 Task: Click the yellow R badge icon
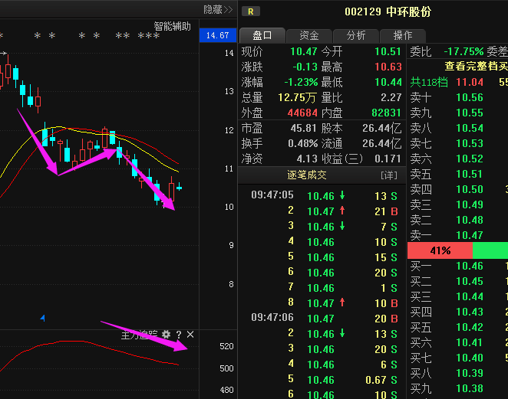click(x=251, y=11)
